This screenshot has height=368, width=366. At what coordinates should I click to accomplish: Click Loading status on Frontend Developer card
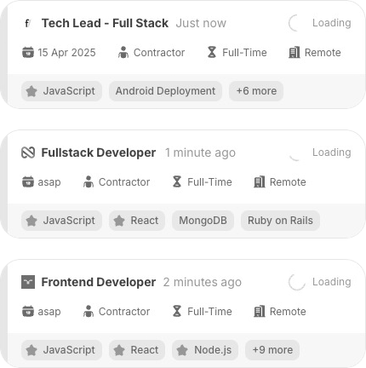point(332,282)
